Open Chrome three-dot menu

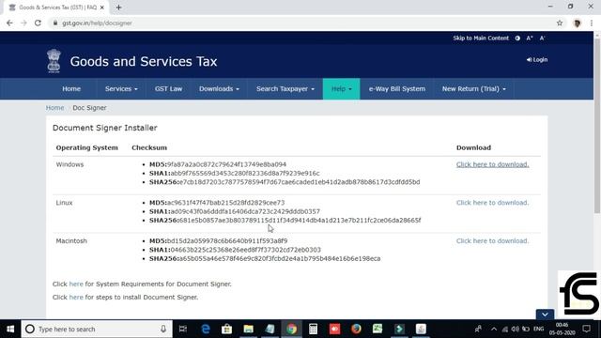pyautogui.click(x=592, y=23)
